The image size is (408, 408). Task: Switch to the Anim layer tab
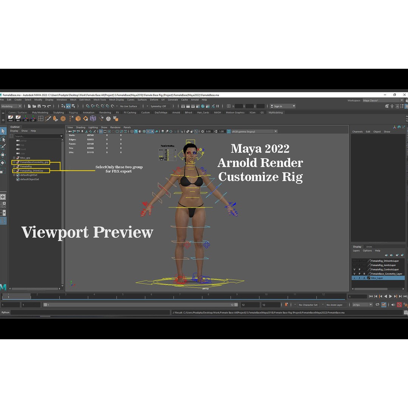(x=369, y=247)
